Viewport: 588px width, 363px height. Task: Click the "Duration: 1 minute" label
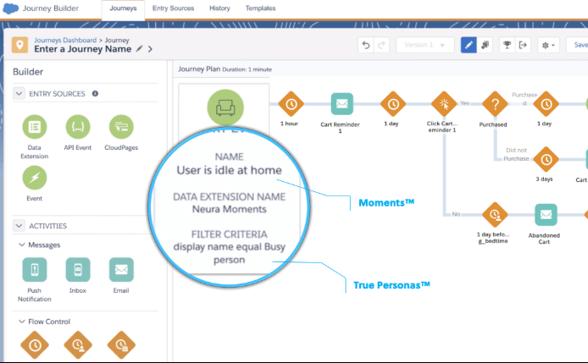pos(247,69)
